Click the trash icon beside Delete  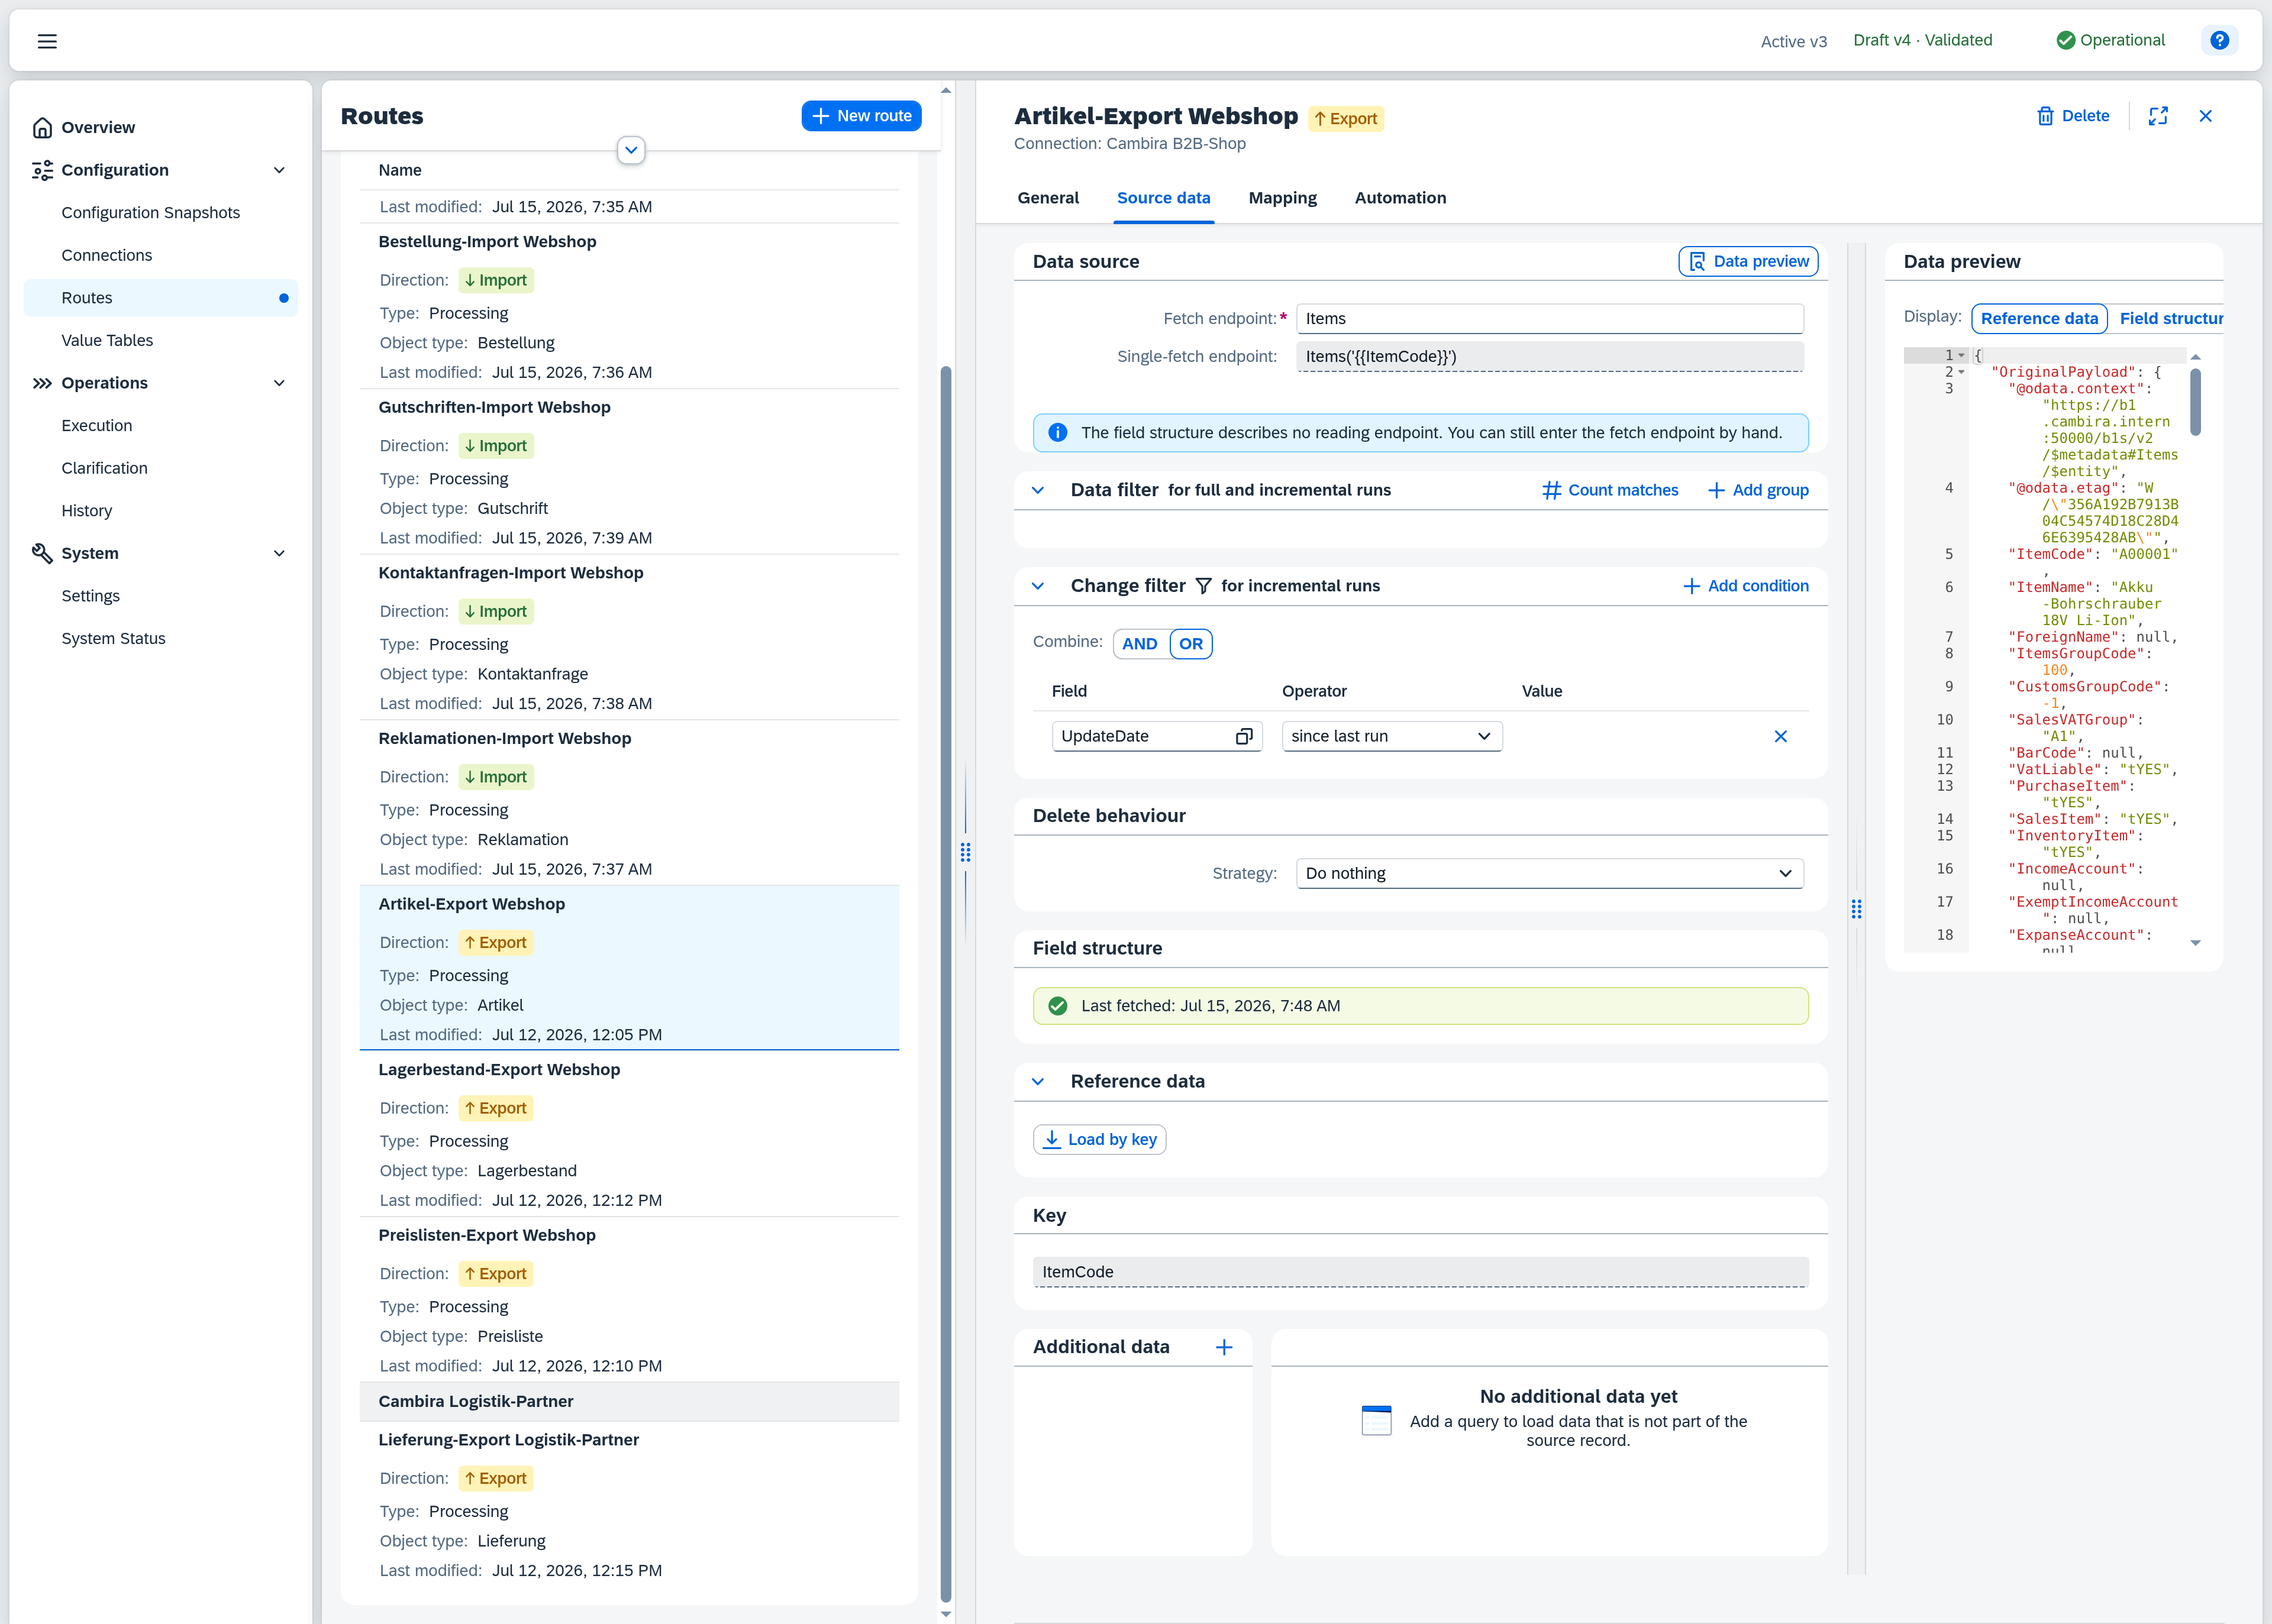[2045, 116]
